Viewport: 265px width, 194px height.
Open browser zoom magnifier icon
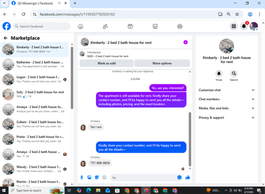[x=228, y=14]
